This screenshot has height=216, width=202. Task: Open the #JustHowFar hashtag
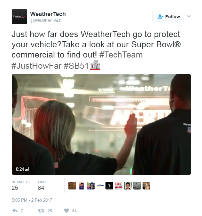coord(36,66)
